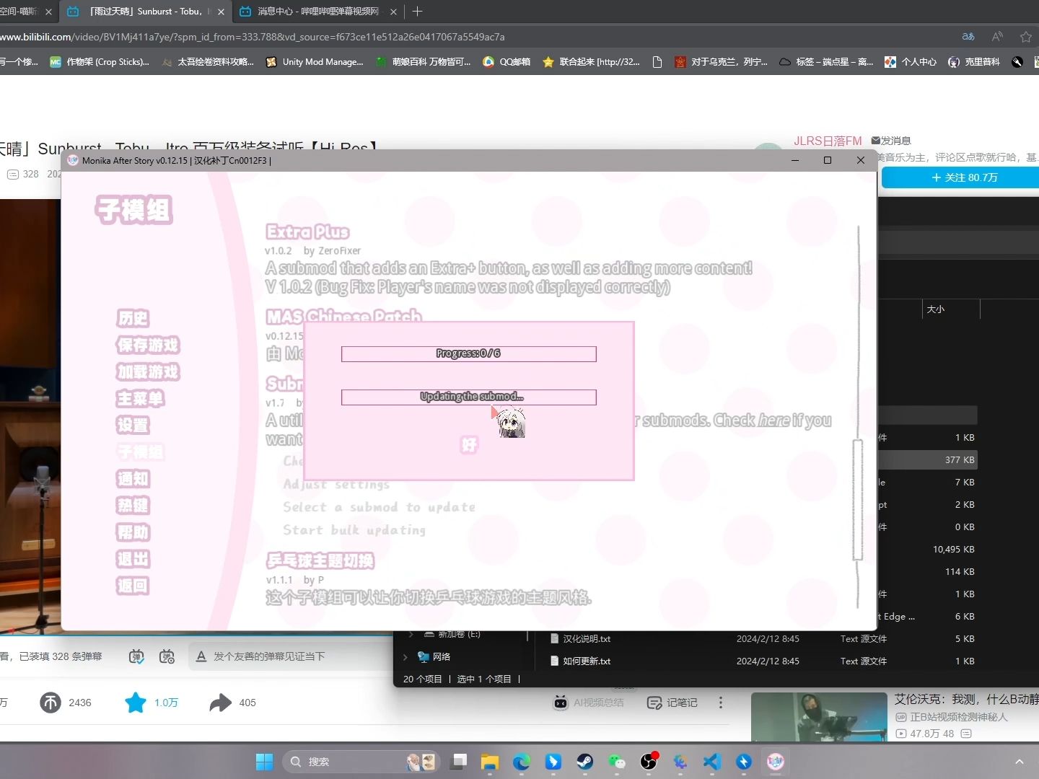Viewport: 1039px width, 779px height.
Task: Open the 联合起来 bookmark
Action: (x=592, y=62)
